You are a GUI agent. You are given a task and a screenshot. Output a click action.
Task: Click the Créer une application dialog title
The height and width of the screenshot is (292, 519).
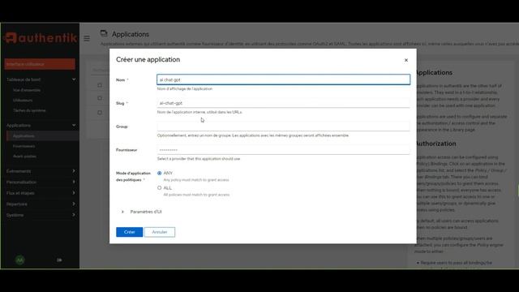click(x=148, y=59)
